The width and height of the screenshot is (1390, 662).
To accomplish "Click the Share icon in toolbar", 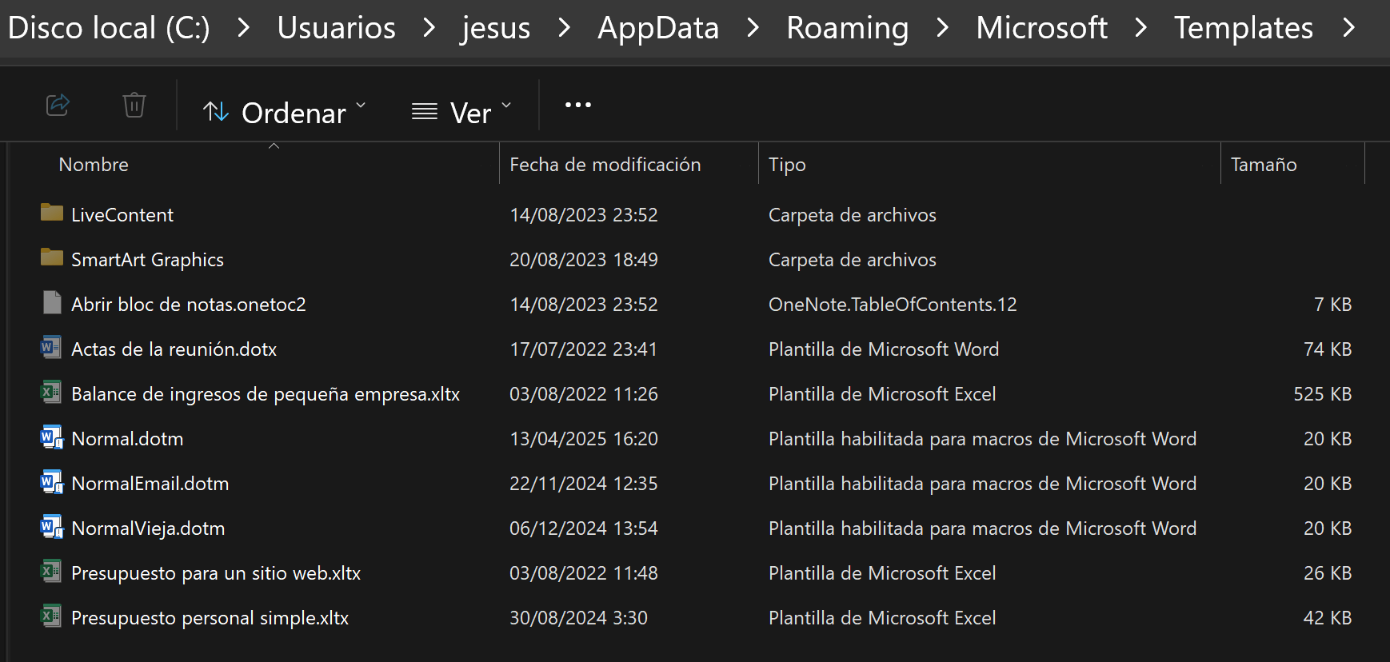I will [58, 105].
